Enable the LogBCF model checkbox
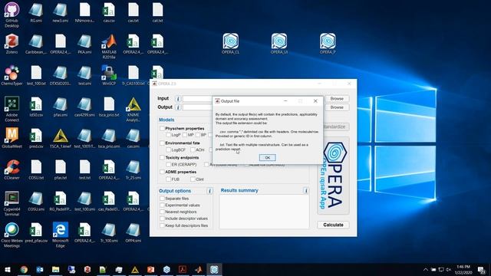This screenshot has width=491, height=276. pos(169,150)
